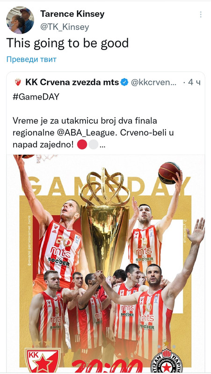Image resolution: width=211 pixels, height=374 pixels.
Task: Open KK Crvena zvezda mts account name
Action: tap(72, 82)
